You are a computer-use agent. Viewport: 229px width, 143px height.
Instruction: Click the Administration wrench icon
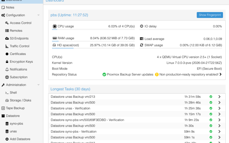click(3, 85)
